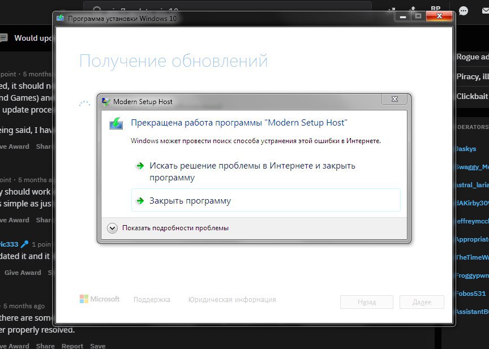
Task: Open moderator Jaskys profile on Reddit page
Action: (466, 149)
